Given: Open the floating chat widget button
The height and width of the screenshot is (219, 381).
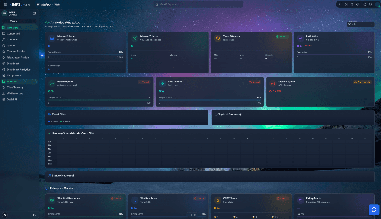Looking at the screenshot, I should [x=374, y=210].
